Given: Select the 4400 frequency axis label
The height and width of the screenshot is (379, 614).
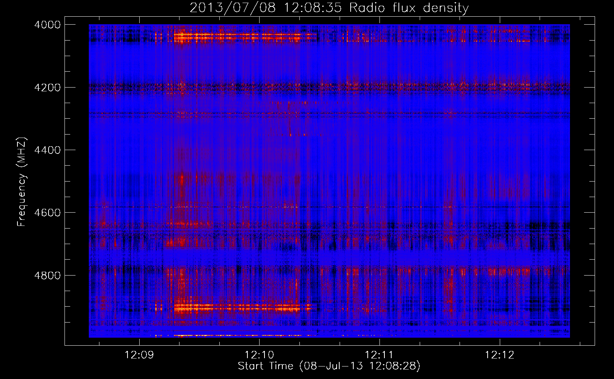Looking at the screenshot, I should 47,150.
